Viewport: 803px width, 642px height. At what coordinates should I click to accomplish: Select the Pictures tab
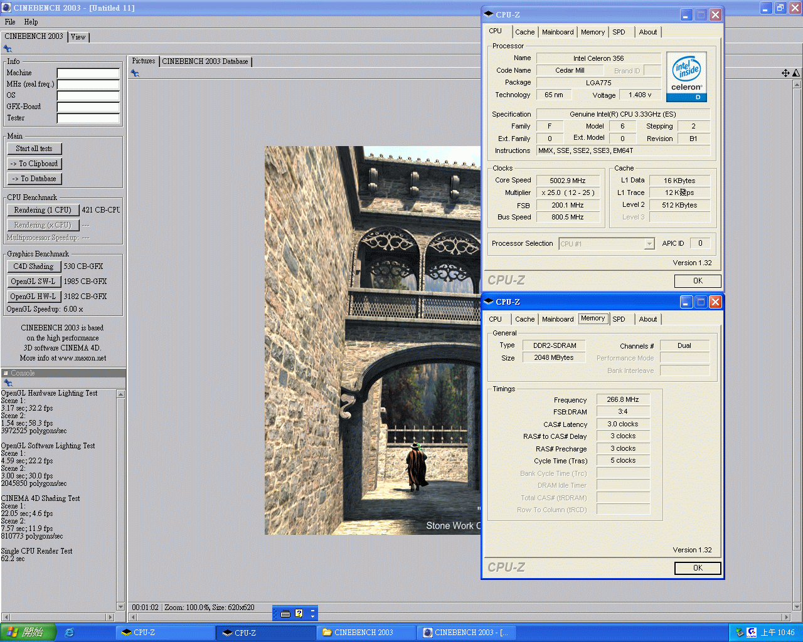pos(144,61)
